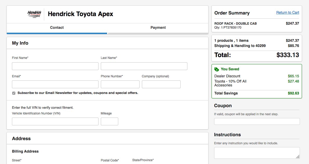Click into the Email field
The image size is (309, 164).
coord(55,84)
